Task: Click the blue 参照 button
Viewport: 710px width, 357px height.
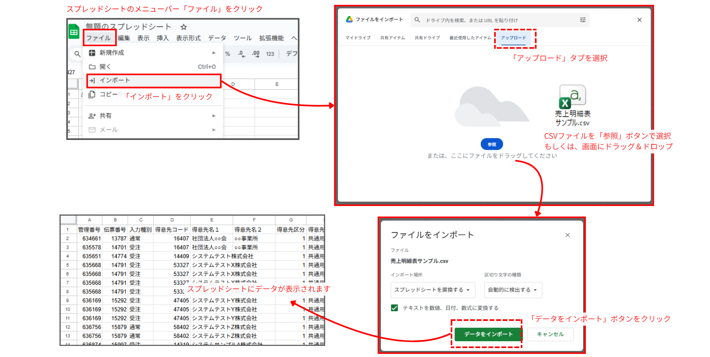Action: (x=492, y=144)
